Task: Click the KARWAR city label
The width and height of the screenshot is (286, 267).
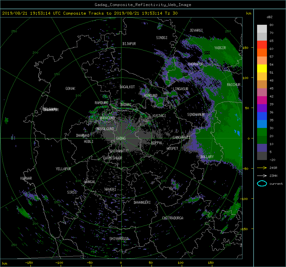Action: [x=26, y=178]
